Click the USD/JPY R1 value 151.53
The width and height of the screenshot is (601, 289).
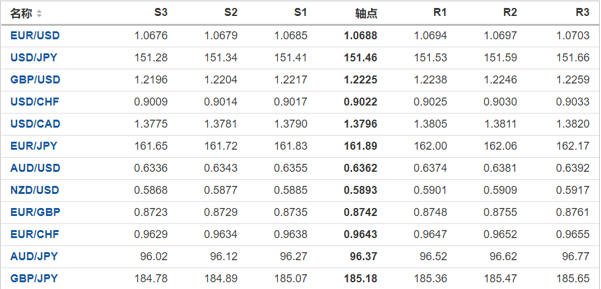(x=431, y=58)
